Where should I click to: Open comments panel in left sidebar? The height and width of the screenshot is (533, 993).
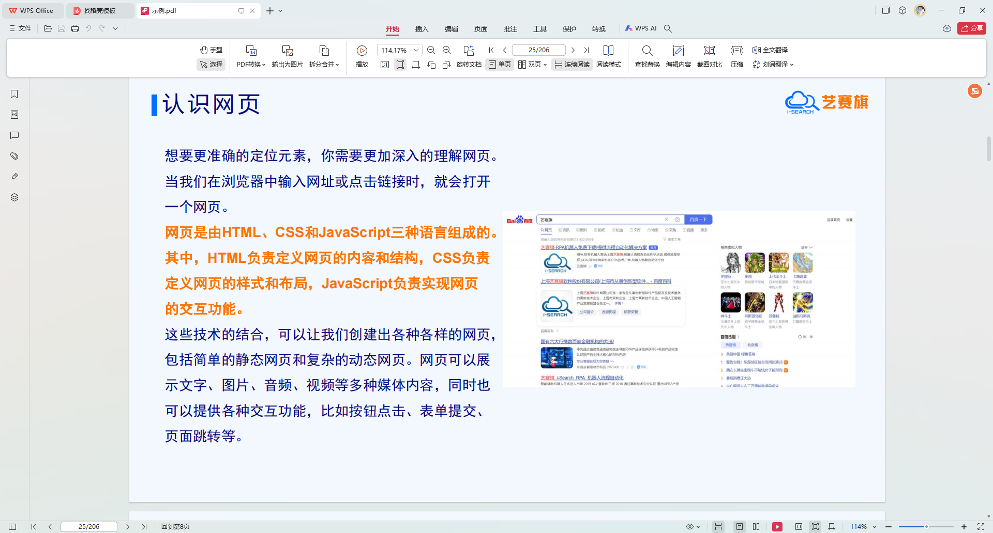point(14,135)
